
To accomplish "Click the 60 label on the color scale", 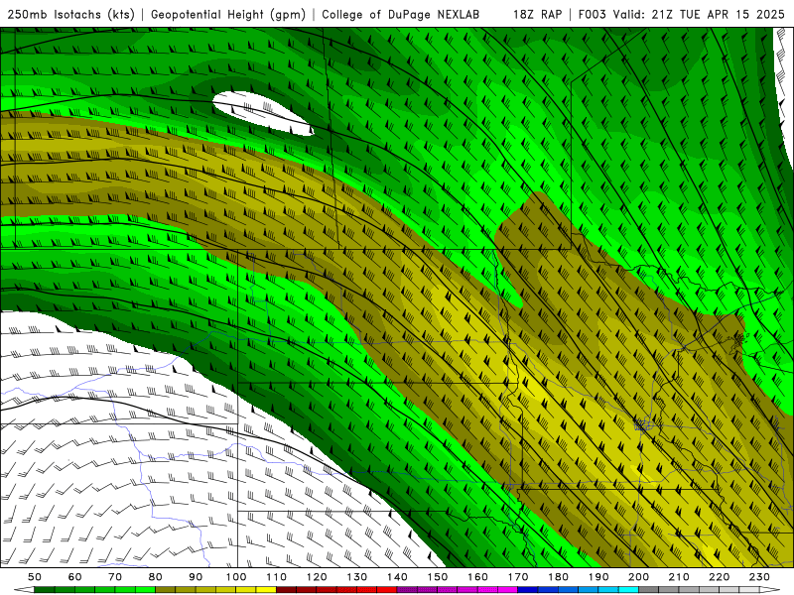I will (x=75, y=577).
